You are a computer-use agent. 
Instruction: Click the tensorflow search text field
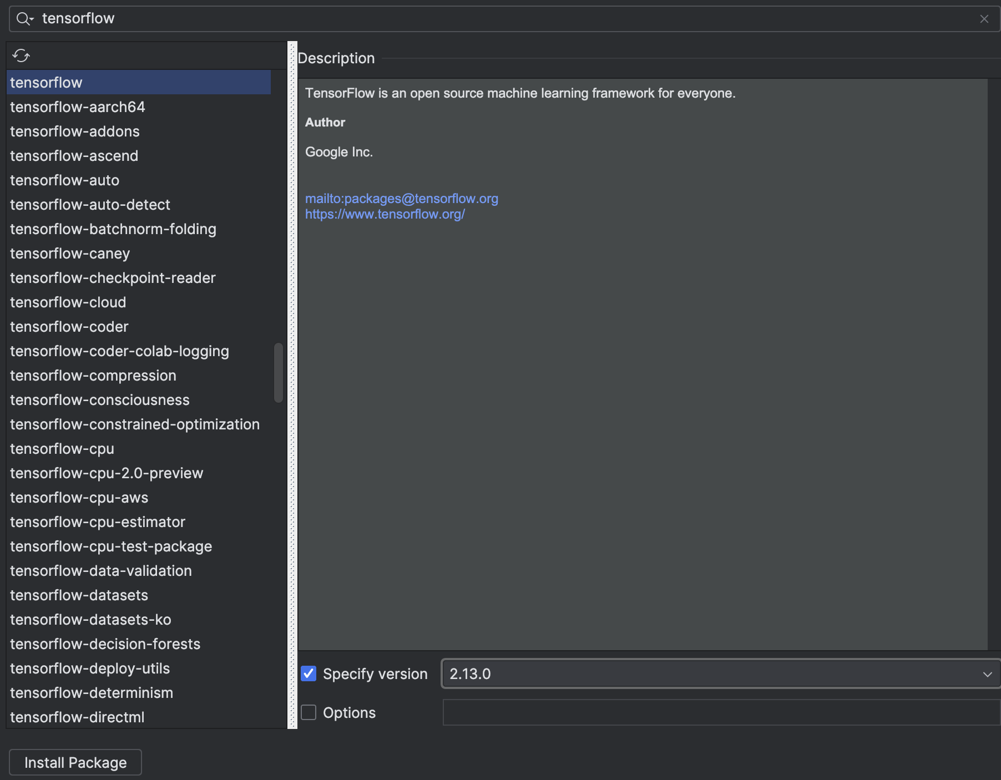coord(504,19)
